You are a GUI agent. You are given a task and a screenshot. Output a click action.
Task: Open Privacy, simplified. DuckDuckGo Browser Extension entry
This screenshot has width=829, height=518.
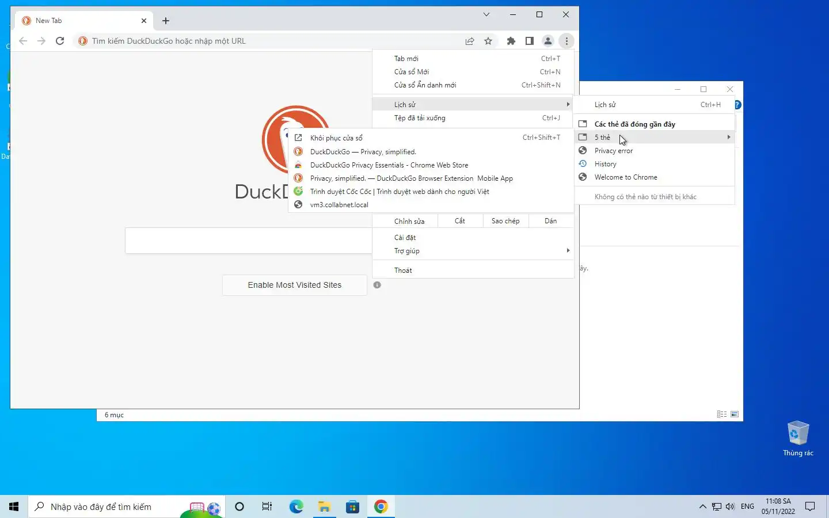click(431, 178)
